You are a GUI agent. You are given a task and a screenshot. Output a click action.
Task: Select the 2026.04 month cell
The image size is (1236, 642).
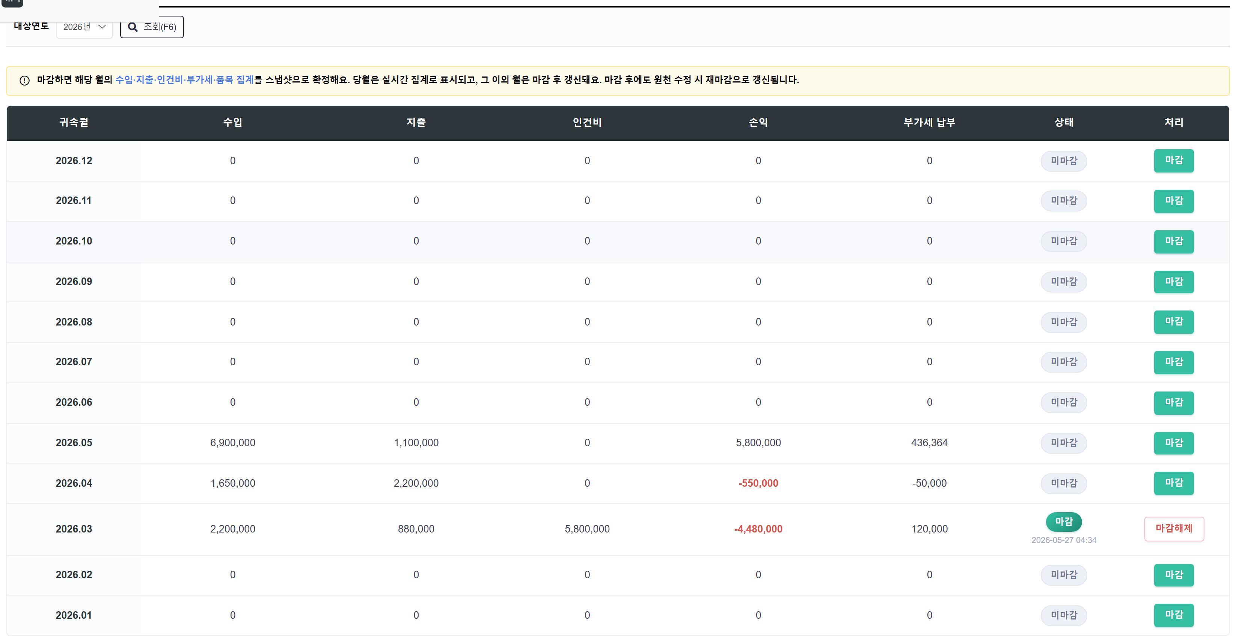click(x=74, y=483)
